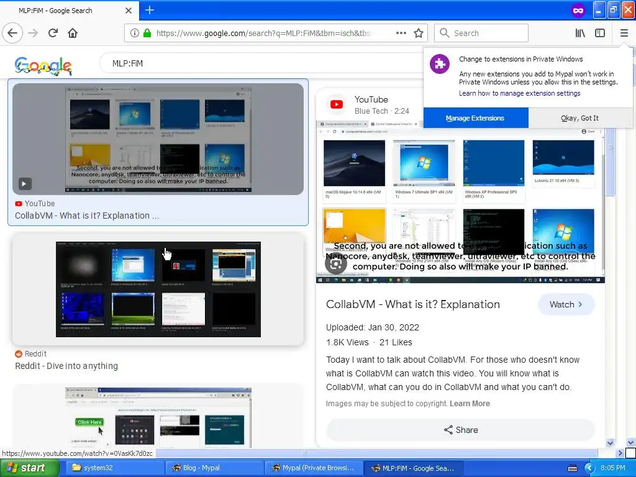Open the Learn More copyright link
This screenshot has height=477, width=636.
pos(470,404)
